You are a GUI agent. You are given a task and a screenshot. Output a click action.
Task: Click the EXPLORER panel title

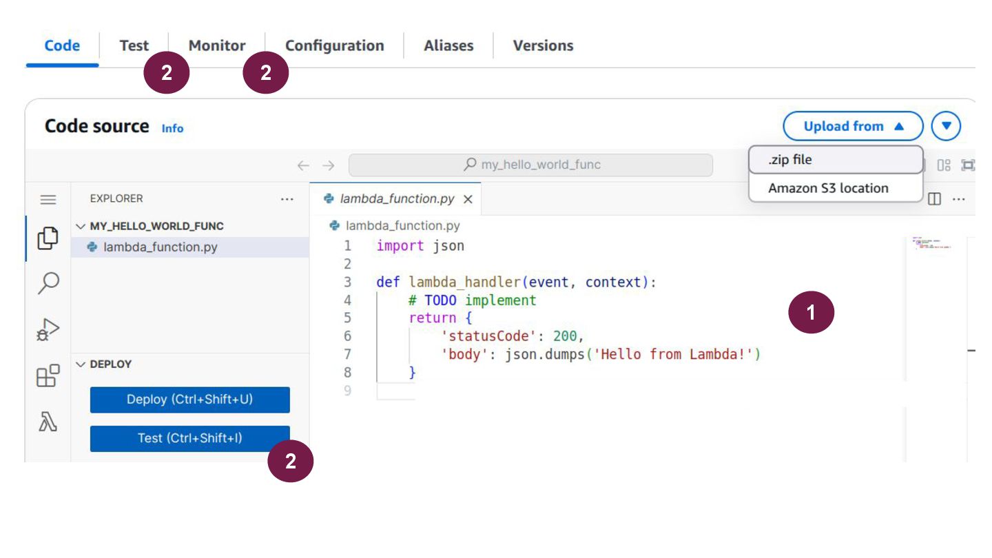[116, 198]
